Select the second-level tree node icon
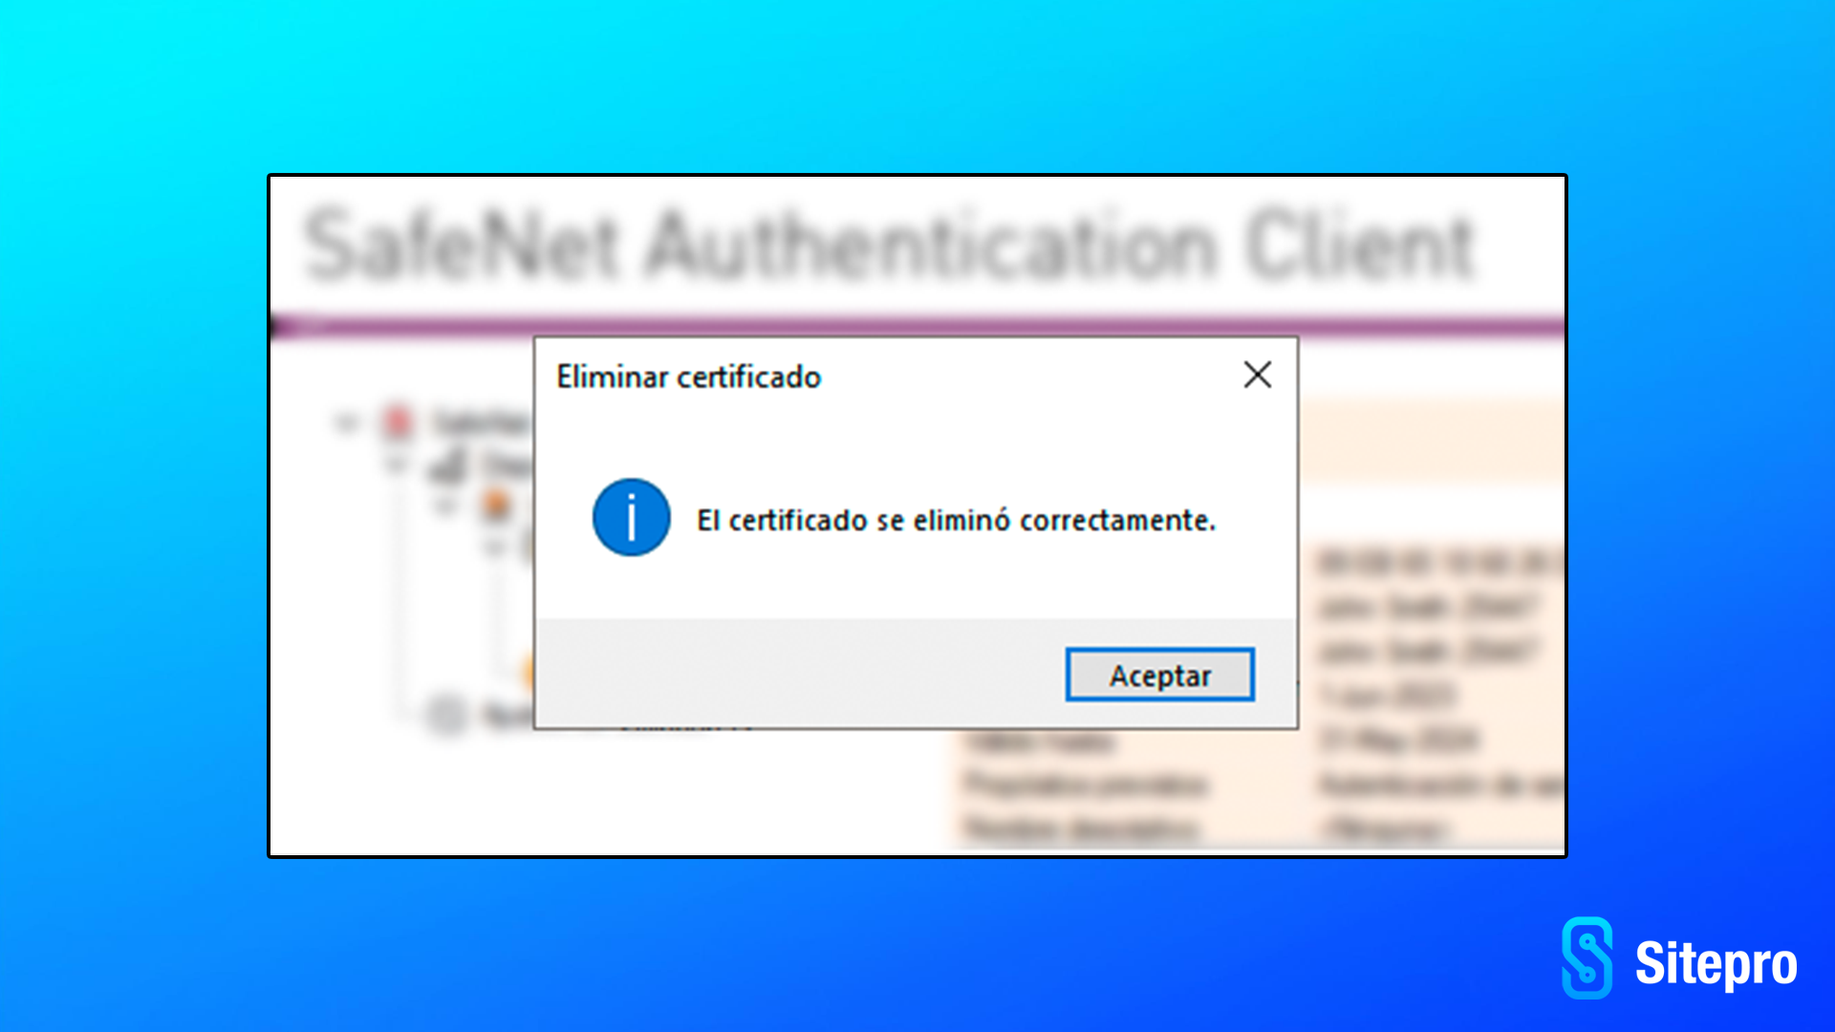The height and width of the screenshot is (1032, 1835). coord(447,465)
